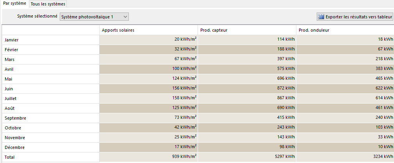Viewport: 394px width, 163px height.
Task: Select the 867 kWh capteur cell for Juillet
Action: tap(247, 99)
